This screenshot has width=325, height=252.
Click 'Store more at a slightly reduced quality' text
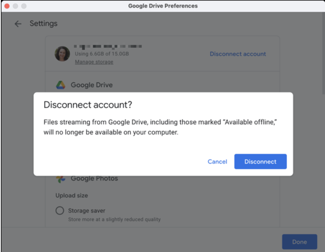[114, 219]
